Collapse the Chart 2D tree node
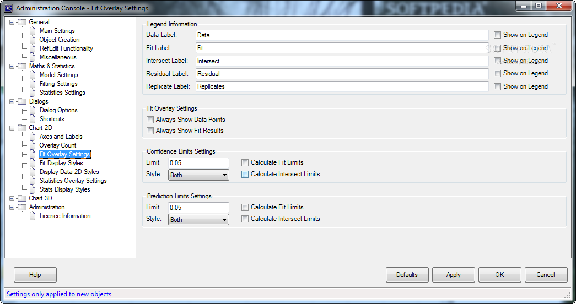 tap(12, 128)
